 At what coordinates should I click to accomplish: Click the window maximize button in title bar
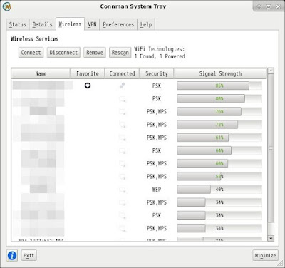[x=269, y=6]
